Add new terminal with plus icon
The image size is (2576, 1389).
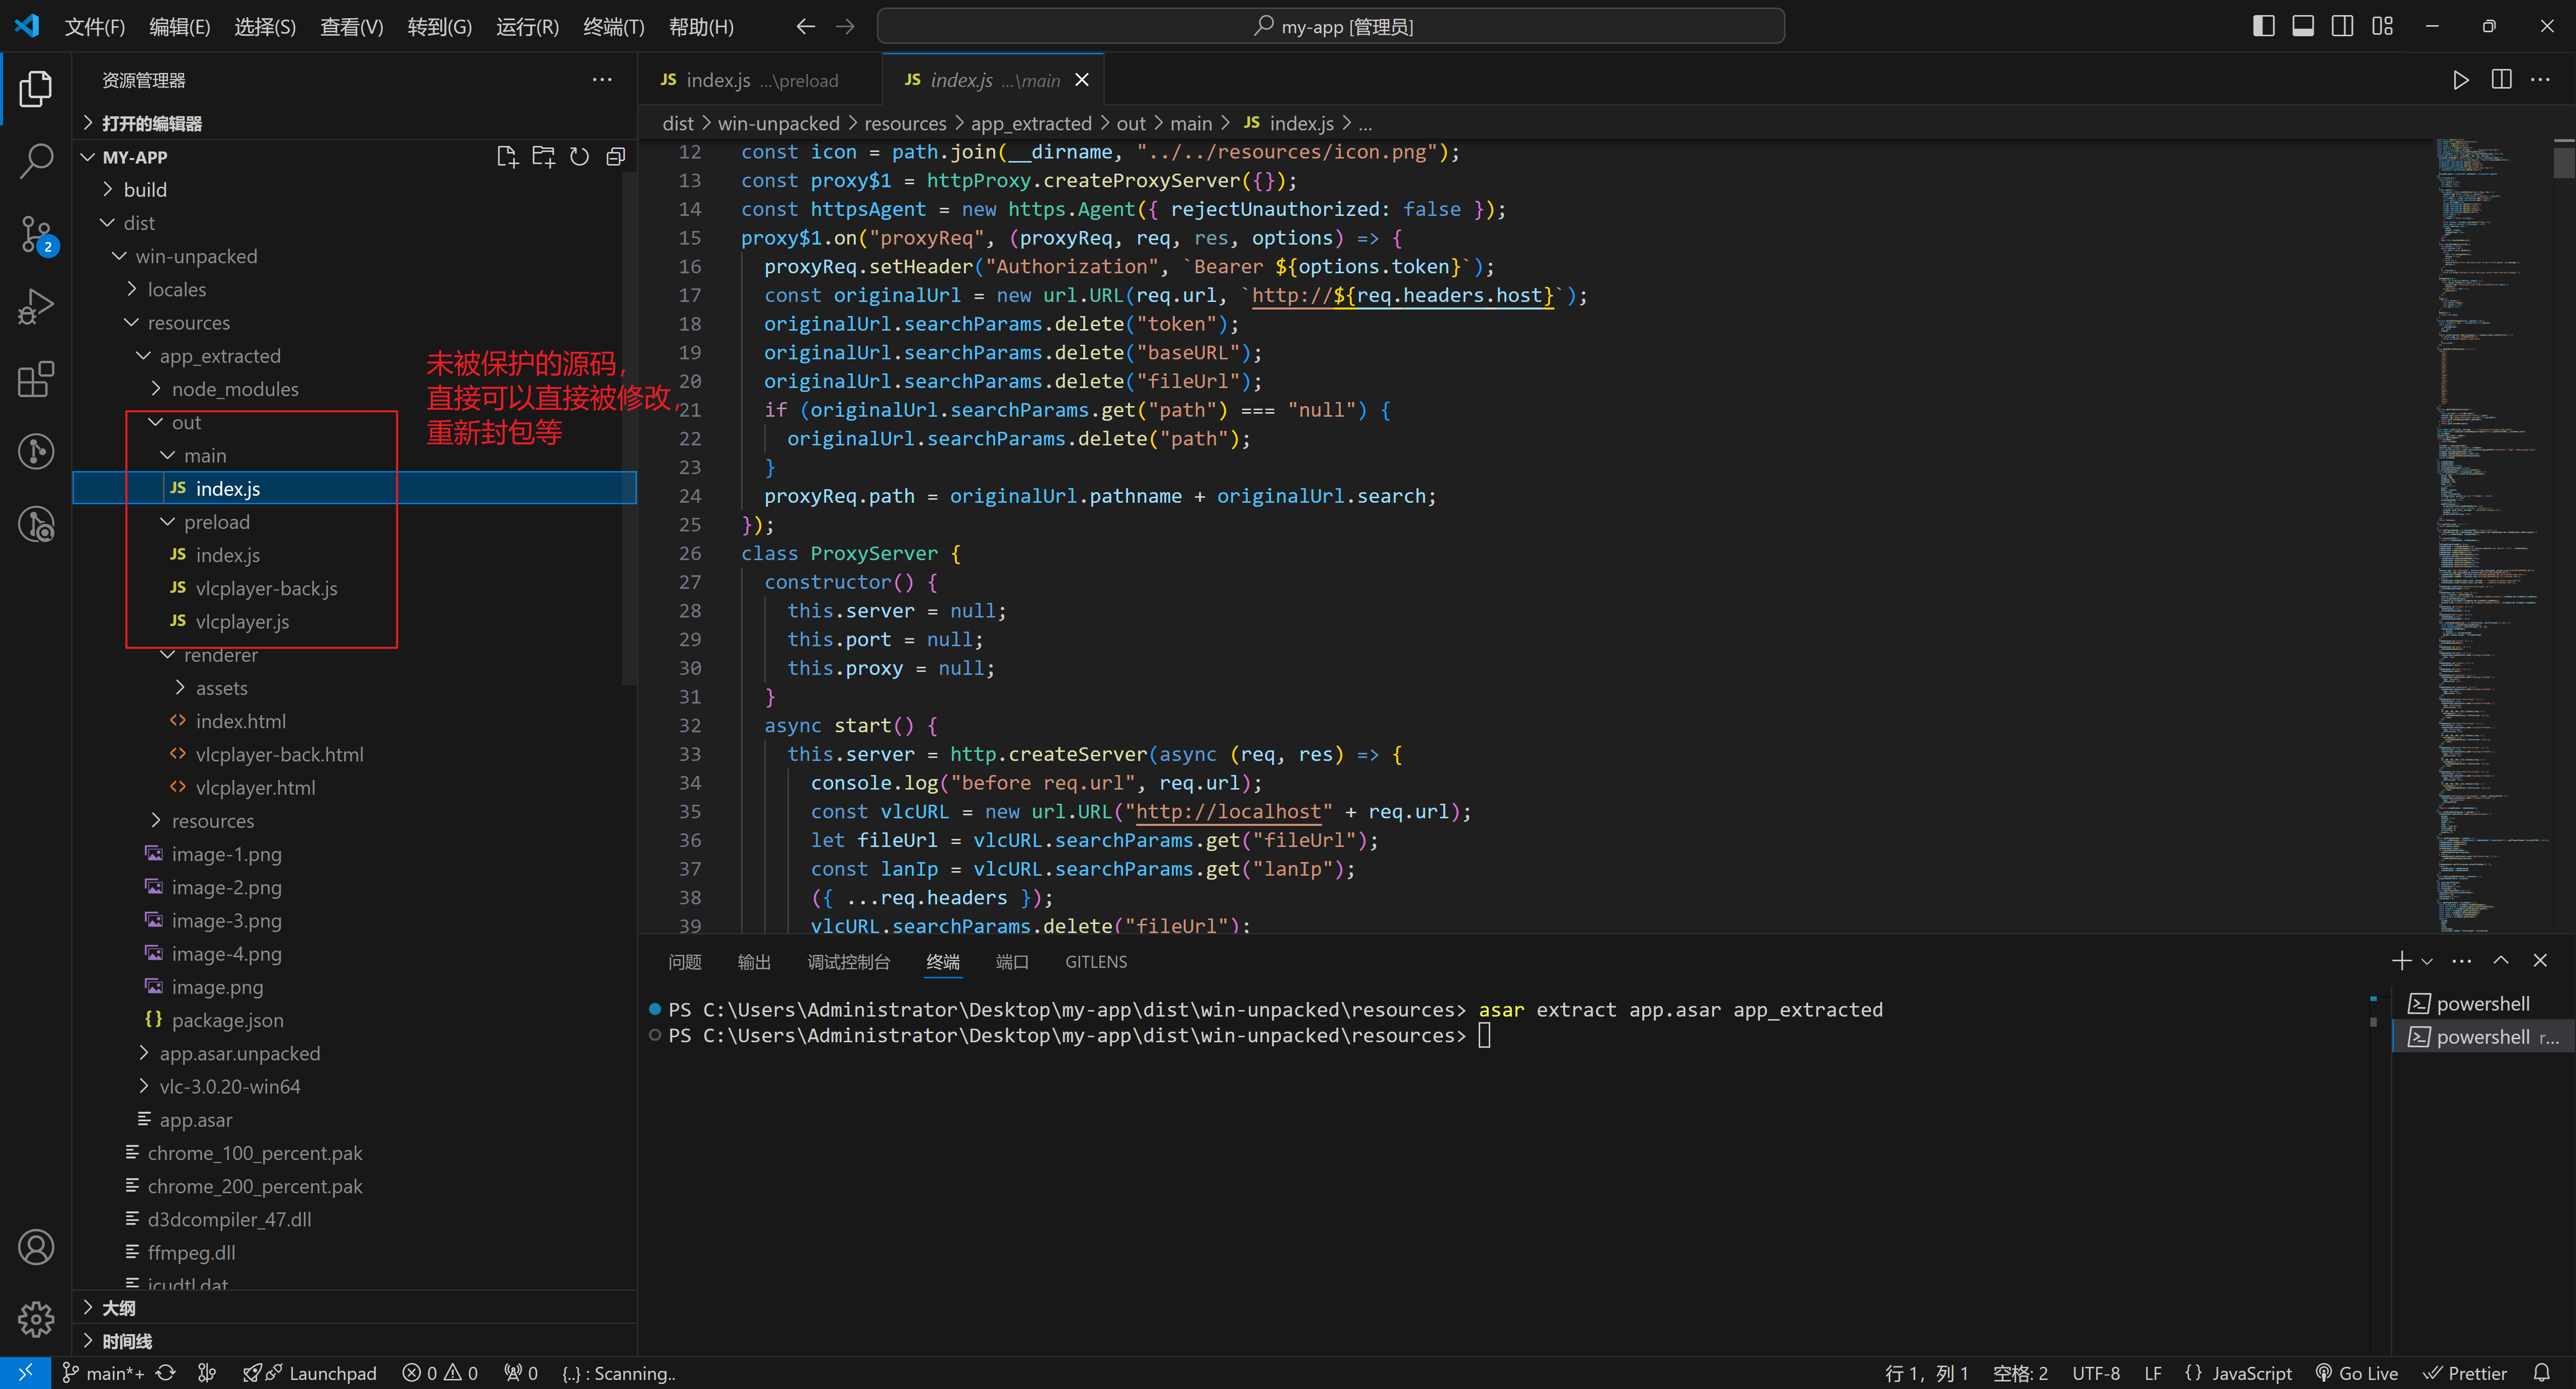click(x=2401, y=961)
